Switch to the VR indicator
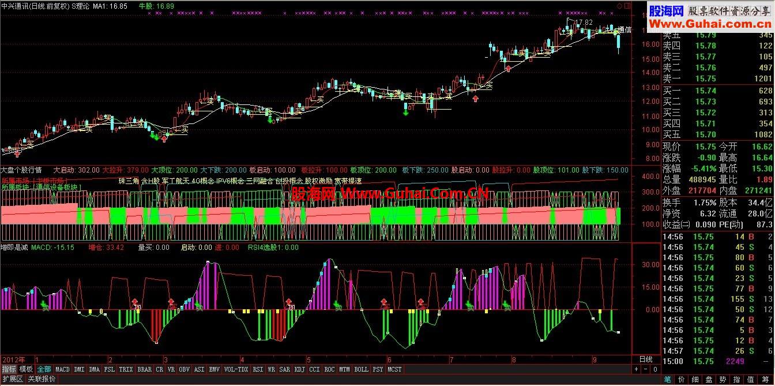Viewport: 775px width, 386px height. pyautogui.click(x=171, y=369)
